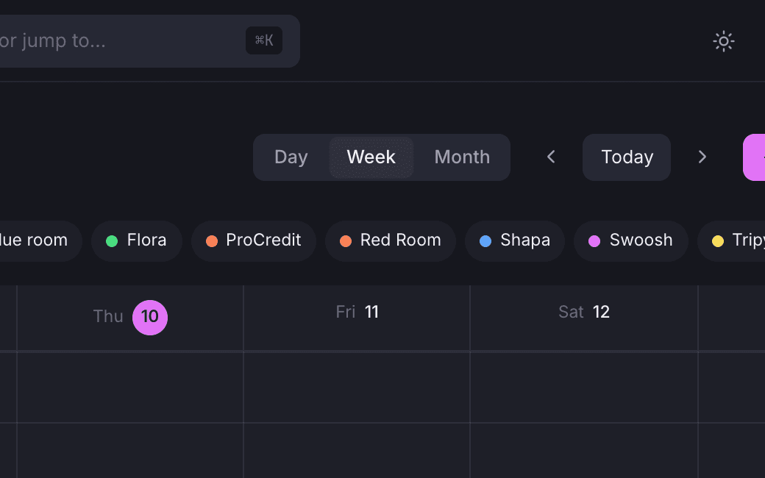Toggle the Shapa calendar filter
This screenshot has width=765, height=478.
pyautogui.click(x=515, y=240)
